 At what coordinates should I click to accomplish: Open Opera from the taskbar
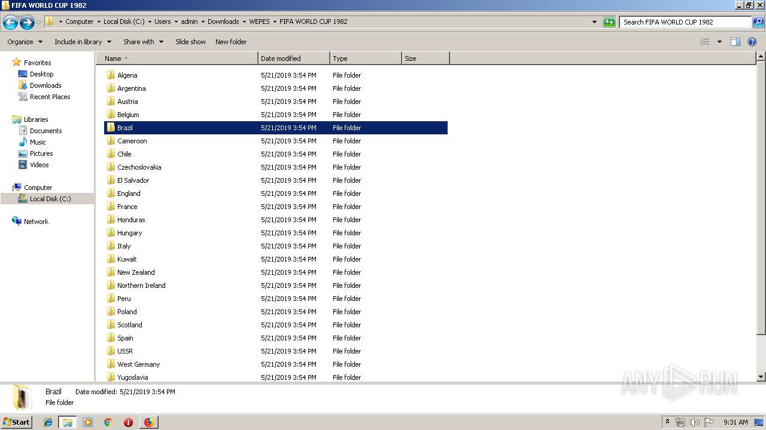128,422
